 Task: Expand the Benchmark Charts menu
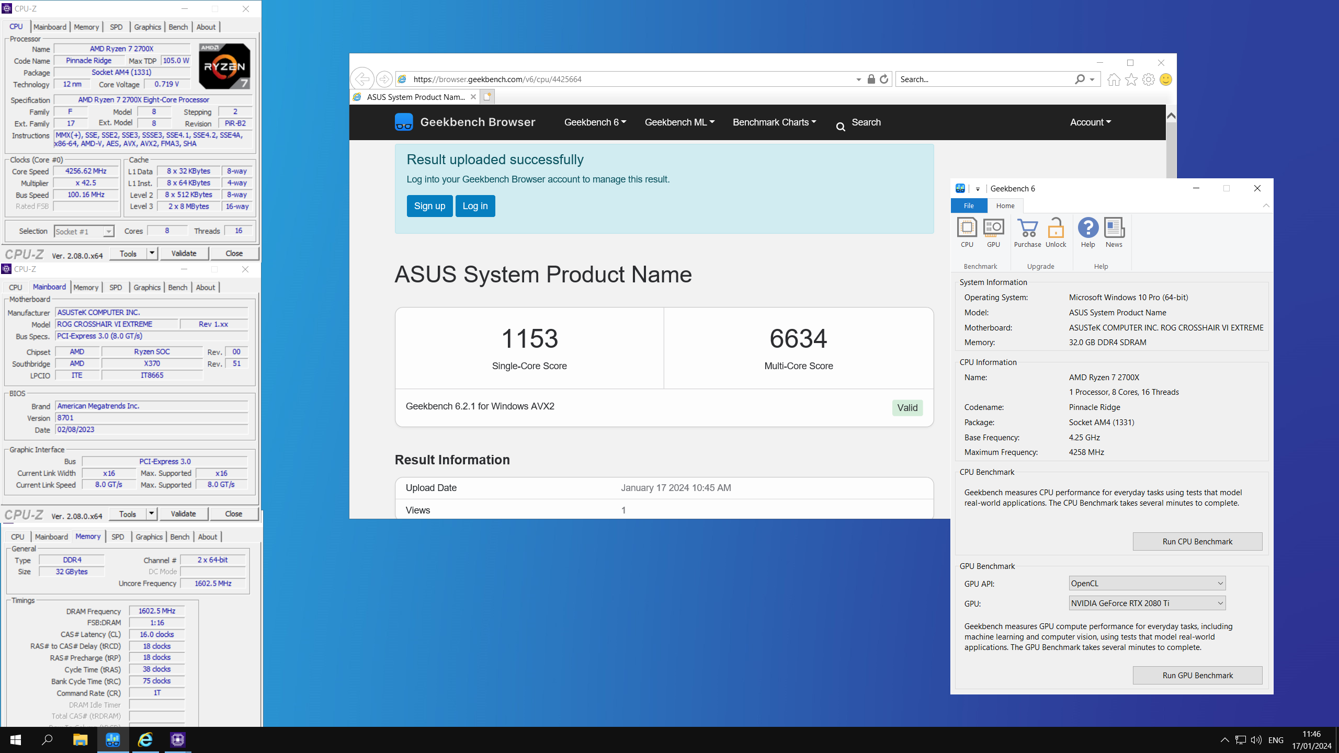pyautogui.click(x=774, y=122)
